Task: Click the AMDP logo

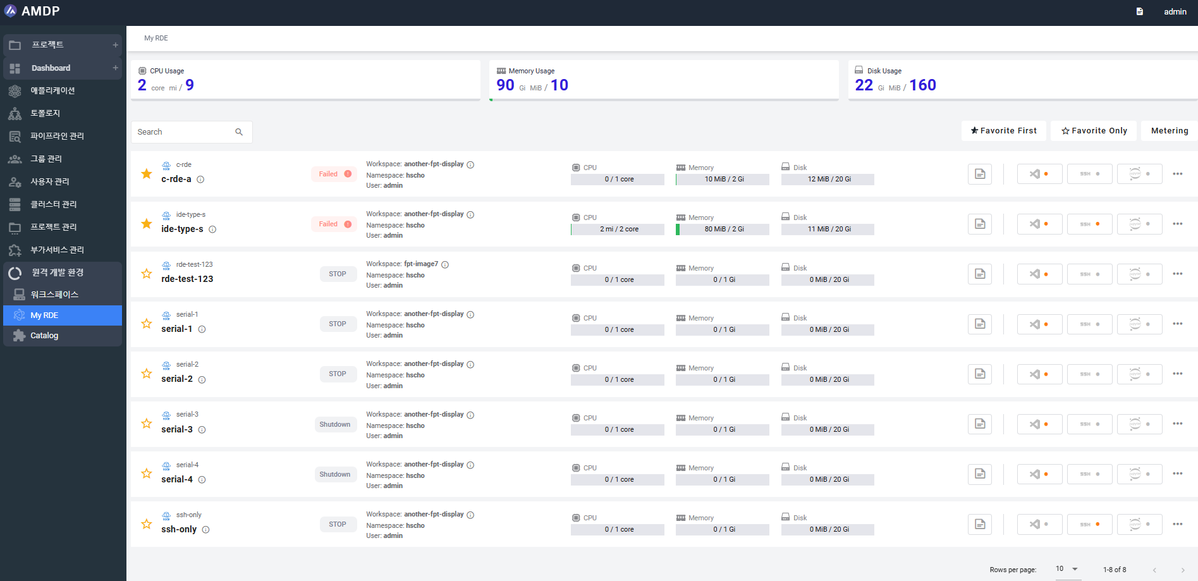Action: (x=32, y=11)
